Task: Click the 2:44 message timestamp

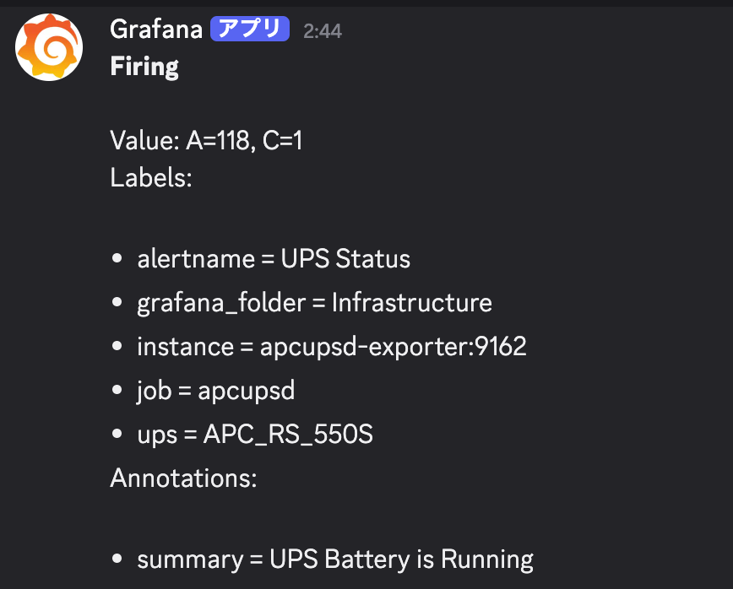Action: [323, 31]
